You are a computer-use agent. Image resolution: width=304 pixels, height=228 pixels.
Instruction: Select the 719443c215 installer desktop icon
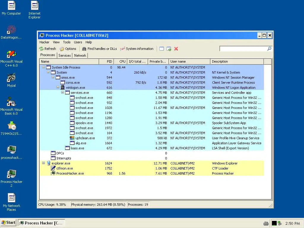pyautogui.click(x=11, y=128)
